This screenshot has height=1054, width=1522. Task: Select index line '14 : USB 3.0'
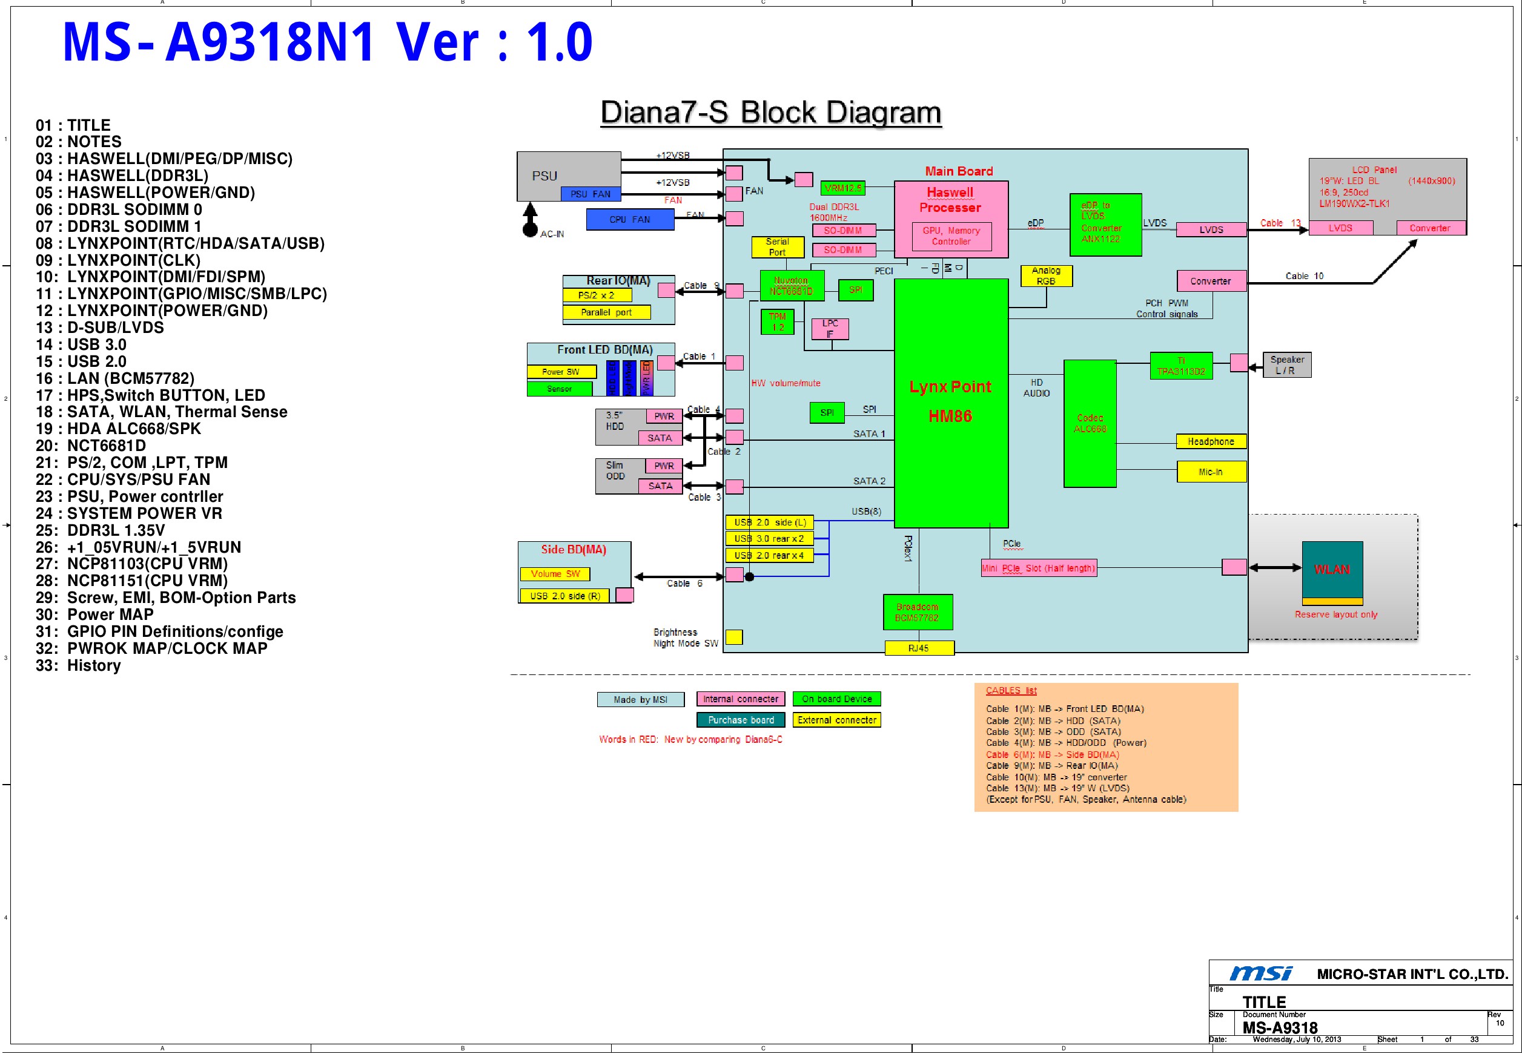81,344
